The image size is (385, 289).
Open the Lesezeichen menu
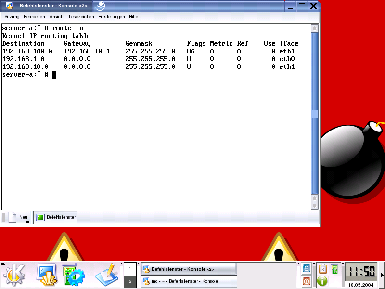pyautogui.click(x=81, y=17)
